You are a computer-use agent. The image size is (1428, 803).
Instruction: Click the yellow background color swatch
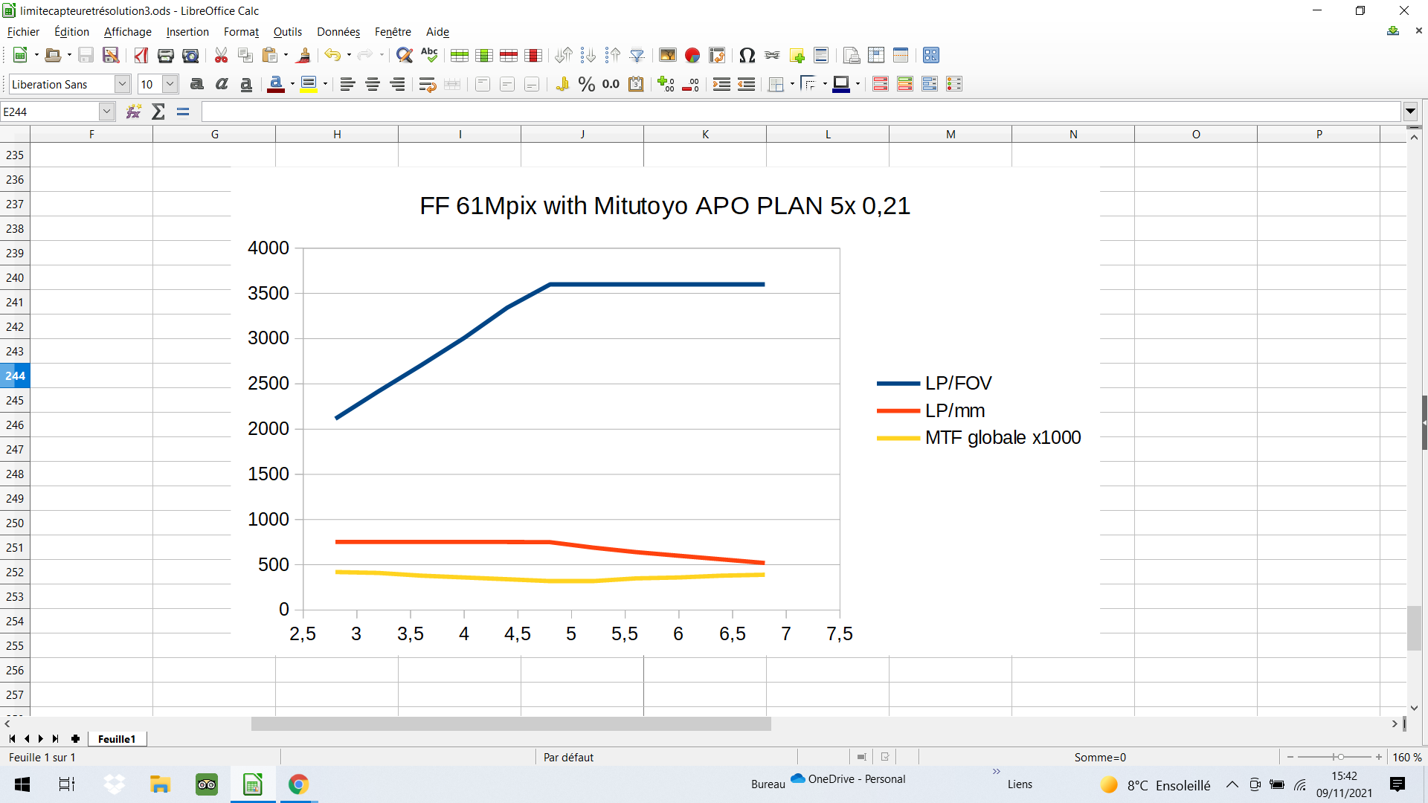click(x=309, y=84)
